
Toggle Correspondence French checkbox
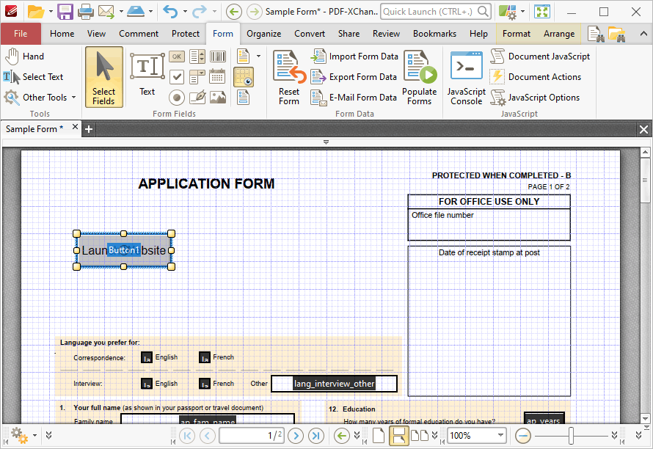coord(205,358)
